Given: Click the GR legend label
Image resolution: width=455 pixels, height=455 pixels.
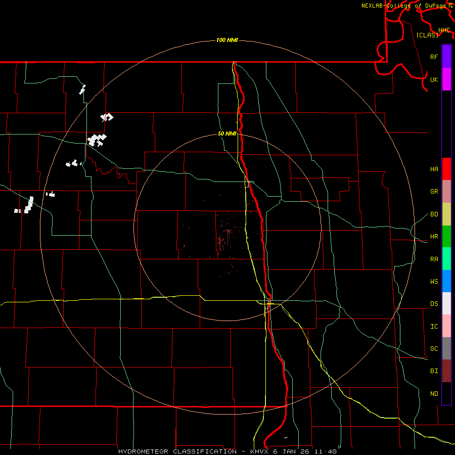Looking at the screenshot, I should click(x=434, y=192).
